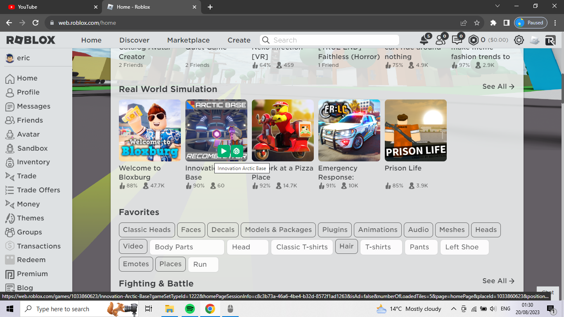Screen dimensions: 564x317
Task: Open the Chrome tab search dropdown
Action: click(x=498, y=6)
